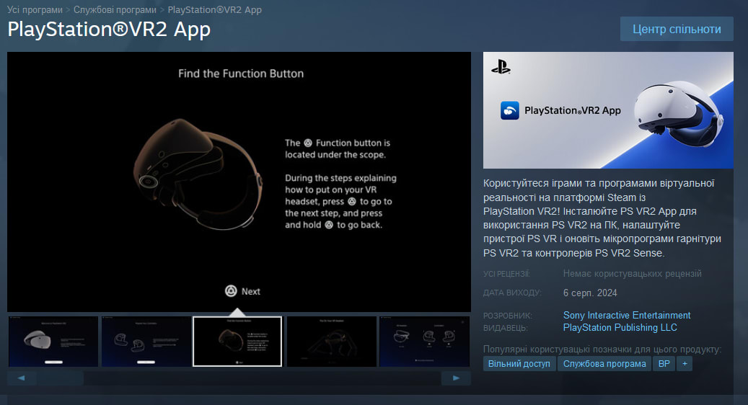Open the Центр спільноти community hub

677,29
